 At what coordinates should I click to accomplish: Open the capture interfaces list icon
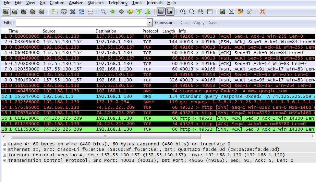[x=6, y=12]
